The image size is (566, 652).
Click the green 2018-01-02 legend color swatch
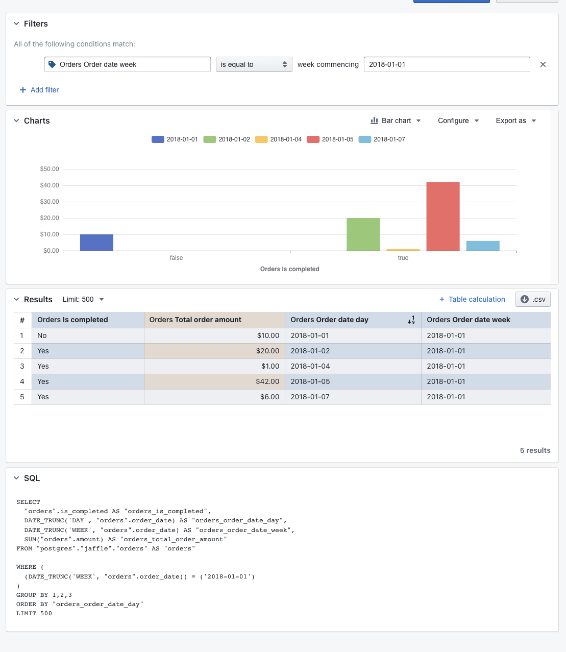point(209,139)
